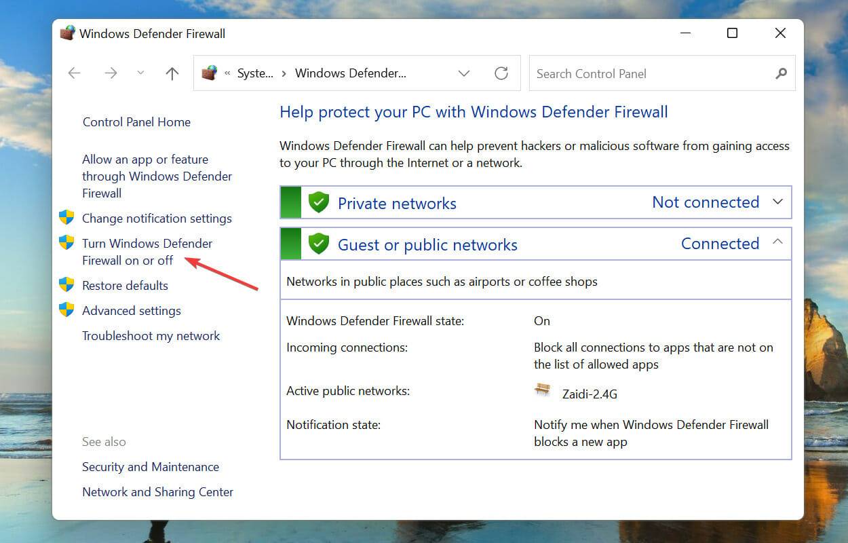Open Advanced settings

tap(131, 310)
